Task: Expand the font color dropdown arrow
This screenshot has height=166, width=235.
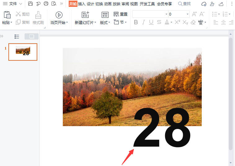Action: coord(171,22)
